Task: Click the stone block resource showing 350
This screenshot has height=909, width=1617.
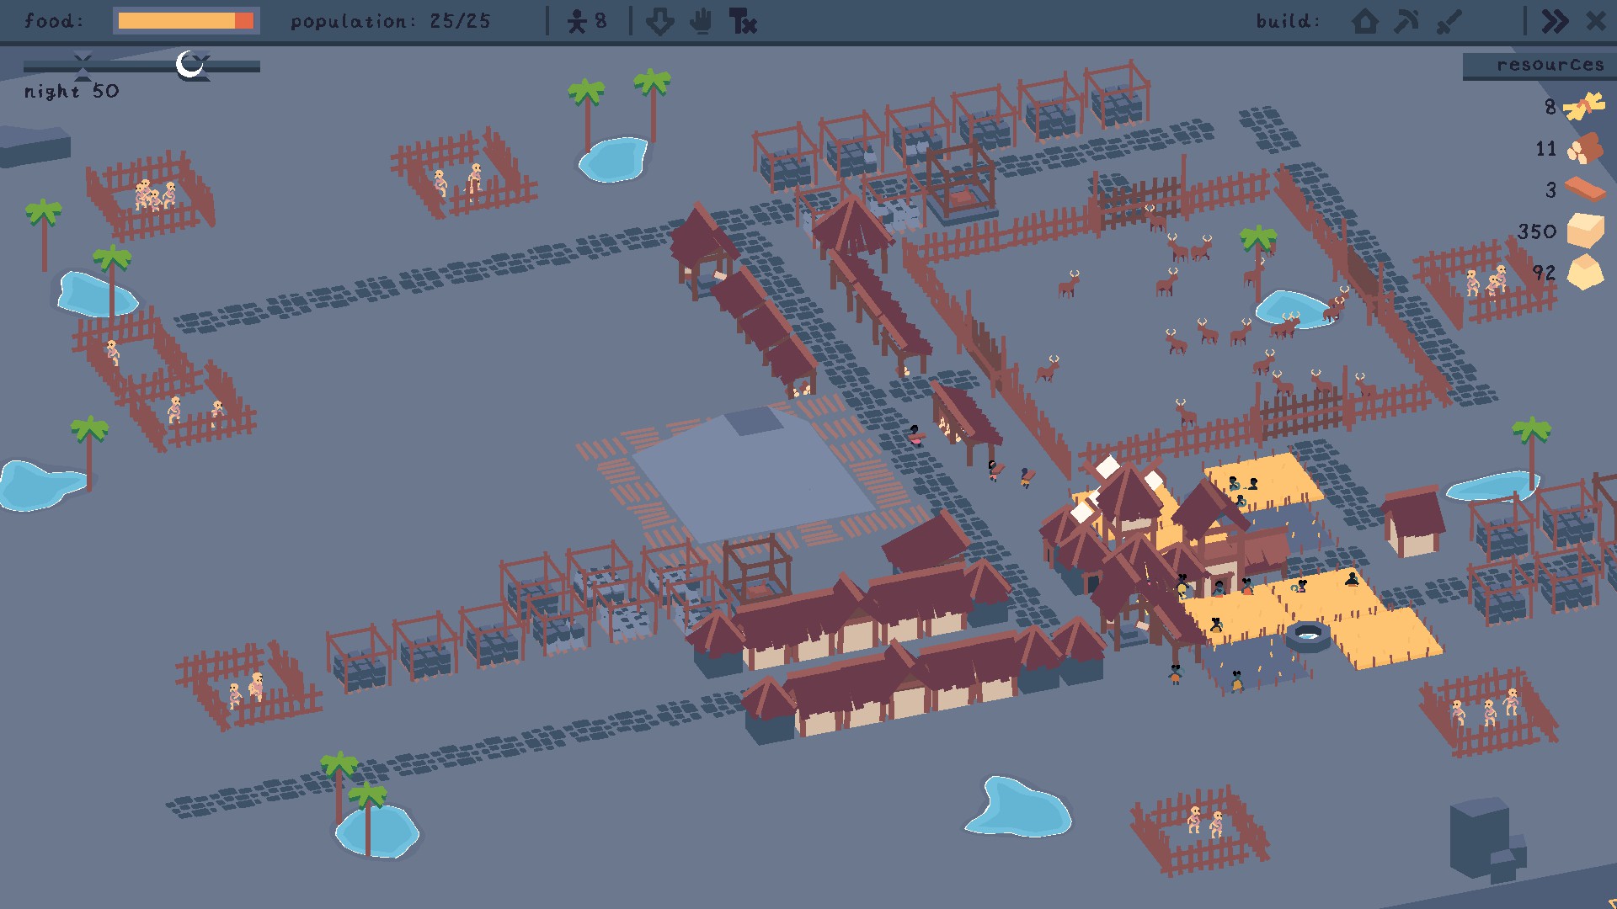Action: coord(1584,231)
